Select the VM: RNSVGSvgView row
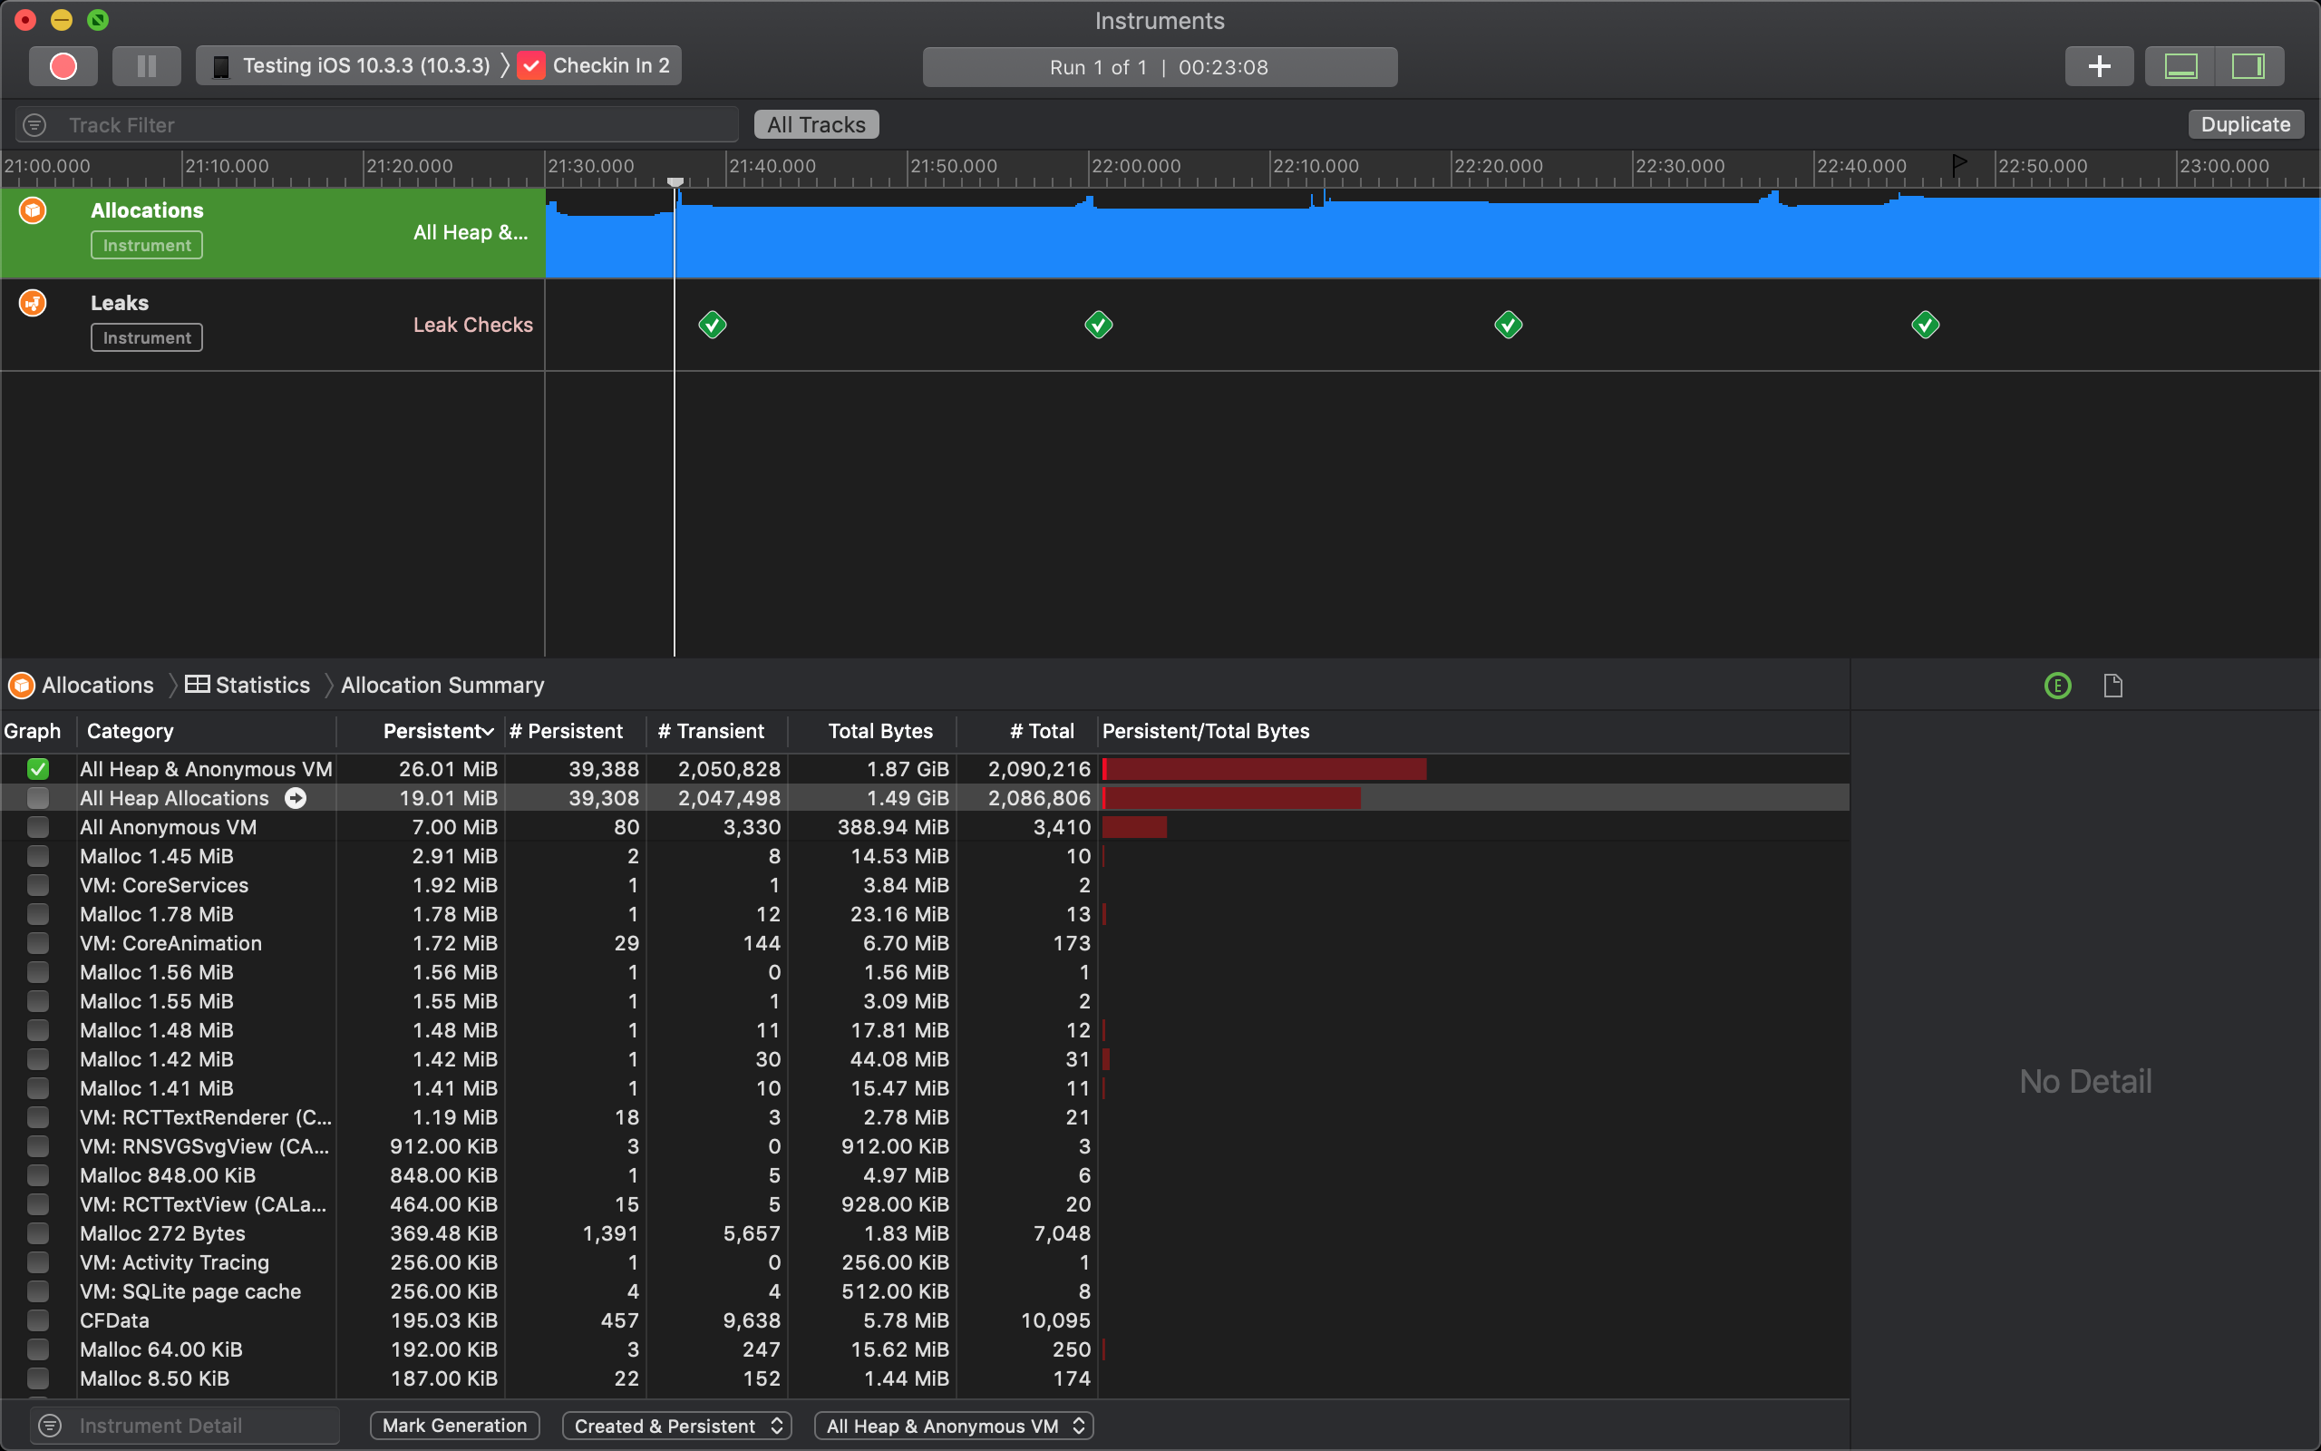This screenshot has height=1451, width=2321. [x=925, y=1147]
